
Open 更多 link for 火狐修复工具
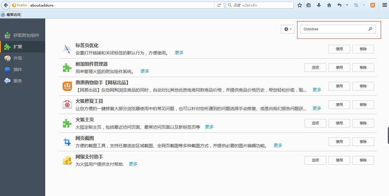point(317,108)
